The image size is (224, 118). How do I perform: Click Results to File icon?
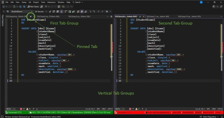click(86, 11)
